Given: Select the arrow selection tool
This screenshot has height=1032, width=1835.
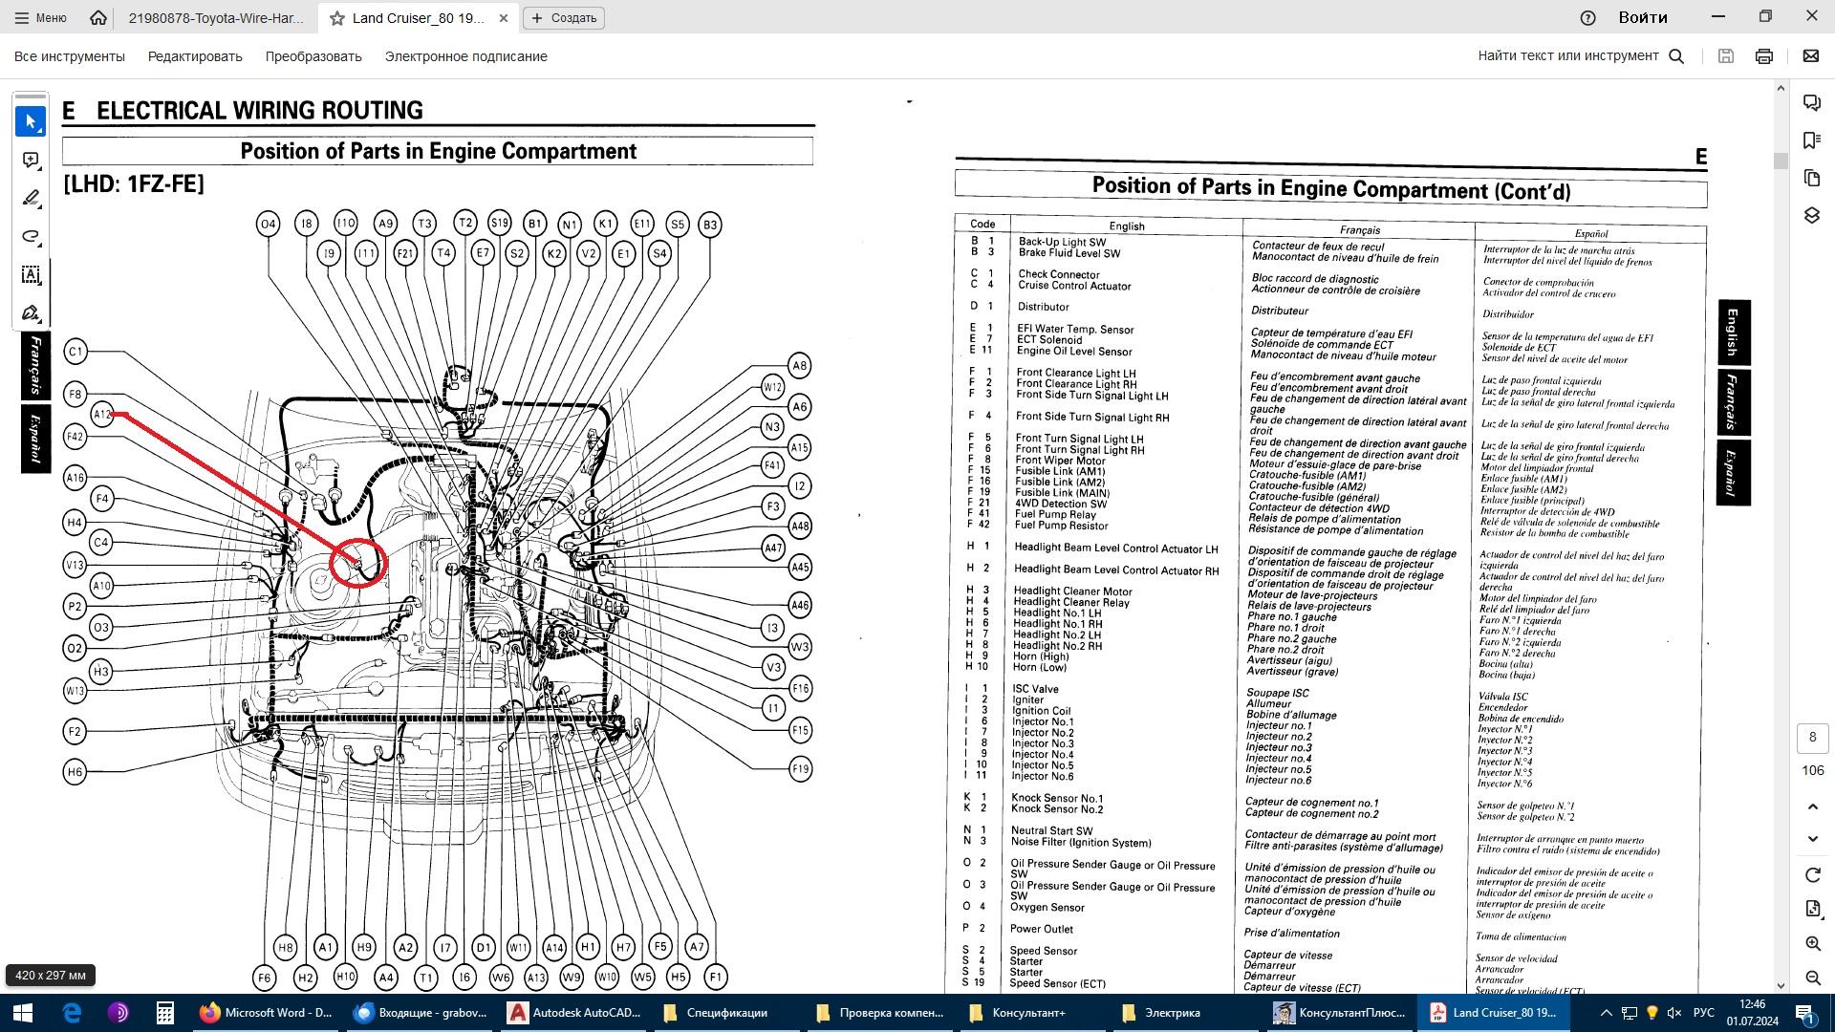Looking at the screenshot, I should click(31, 121).
